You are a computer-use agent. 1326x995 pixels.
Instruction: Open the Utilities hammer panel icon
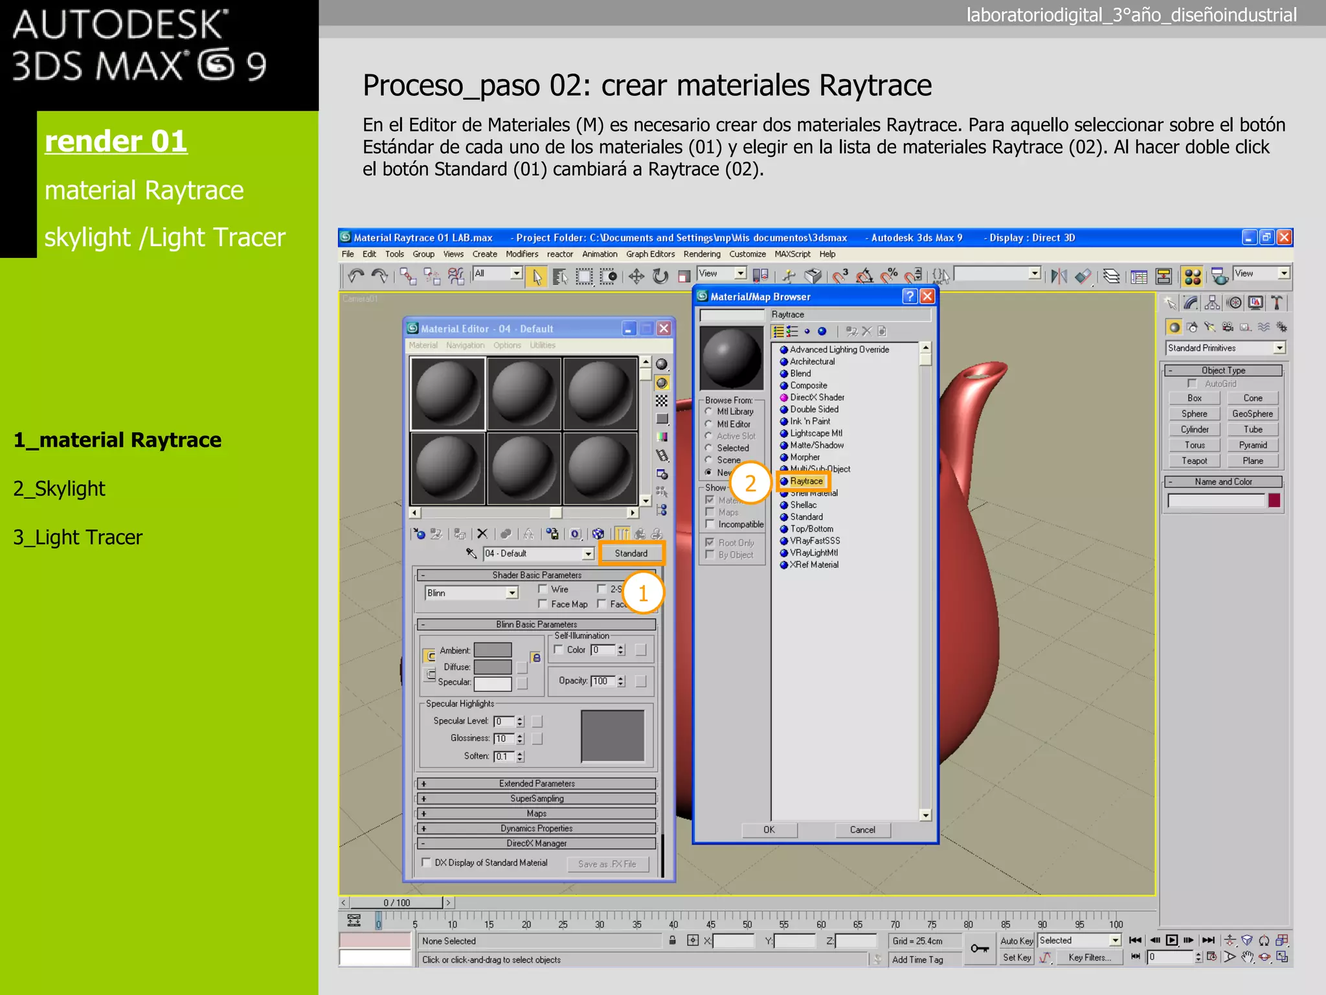click(1277, 303)
